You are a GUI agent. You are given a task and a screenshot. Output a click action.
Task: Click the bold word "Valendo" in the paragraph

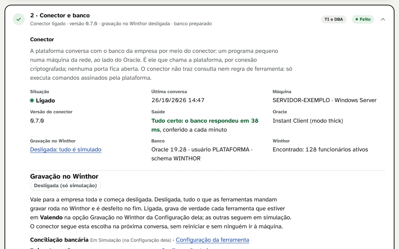pos(51,218)
